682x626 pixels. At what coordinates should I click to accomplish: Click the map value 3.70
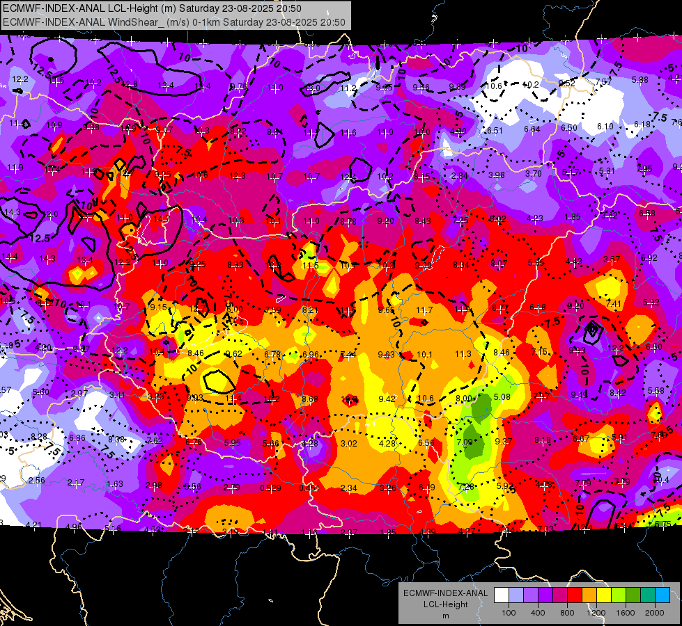coord(533,173)
